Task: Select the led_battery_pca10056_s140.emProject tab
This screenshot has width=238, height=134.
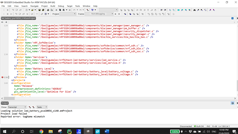Action: coord(18,18)
